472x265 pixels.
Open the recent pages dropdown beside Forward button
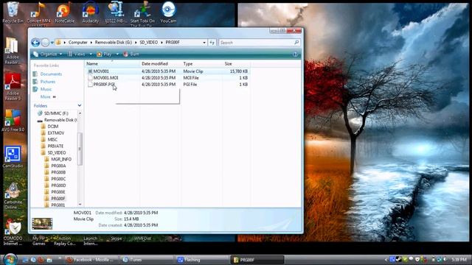coord(52,43)
